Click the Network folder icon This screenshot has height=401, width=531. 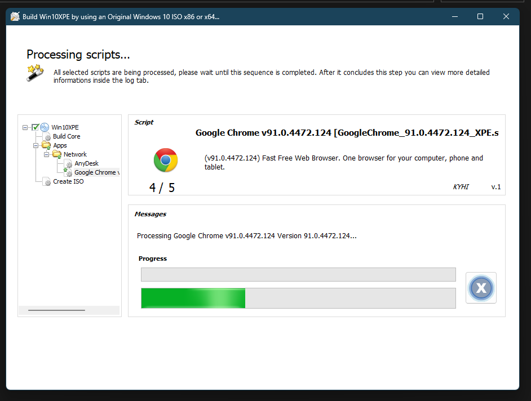pyautogui.click(x=57, y=155)
